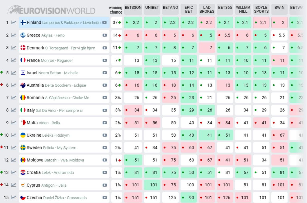307x203 pixels.
Task: Open Israel's odds history chart icon
Action: [13, 73]
